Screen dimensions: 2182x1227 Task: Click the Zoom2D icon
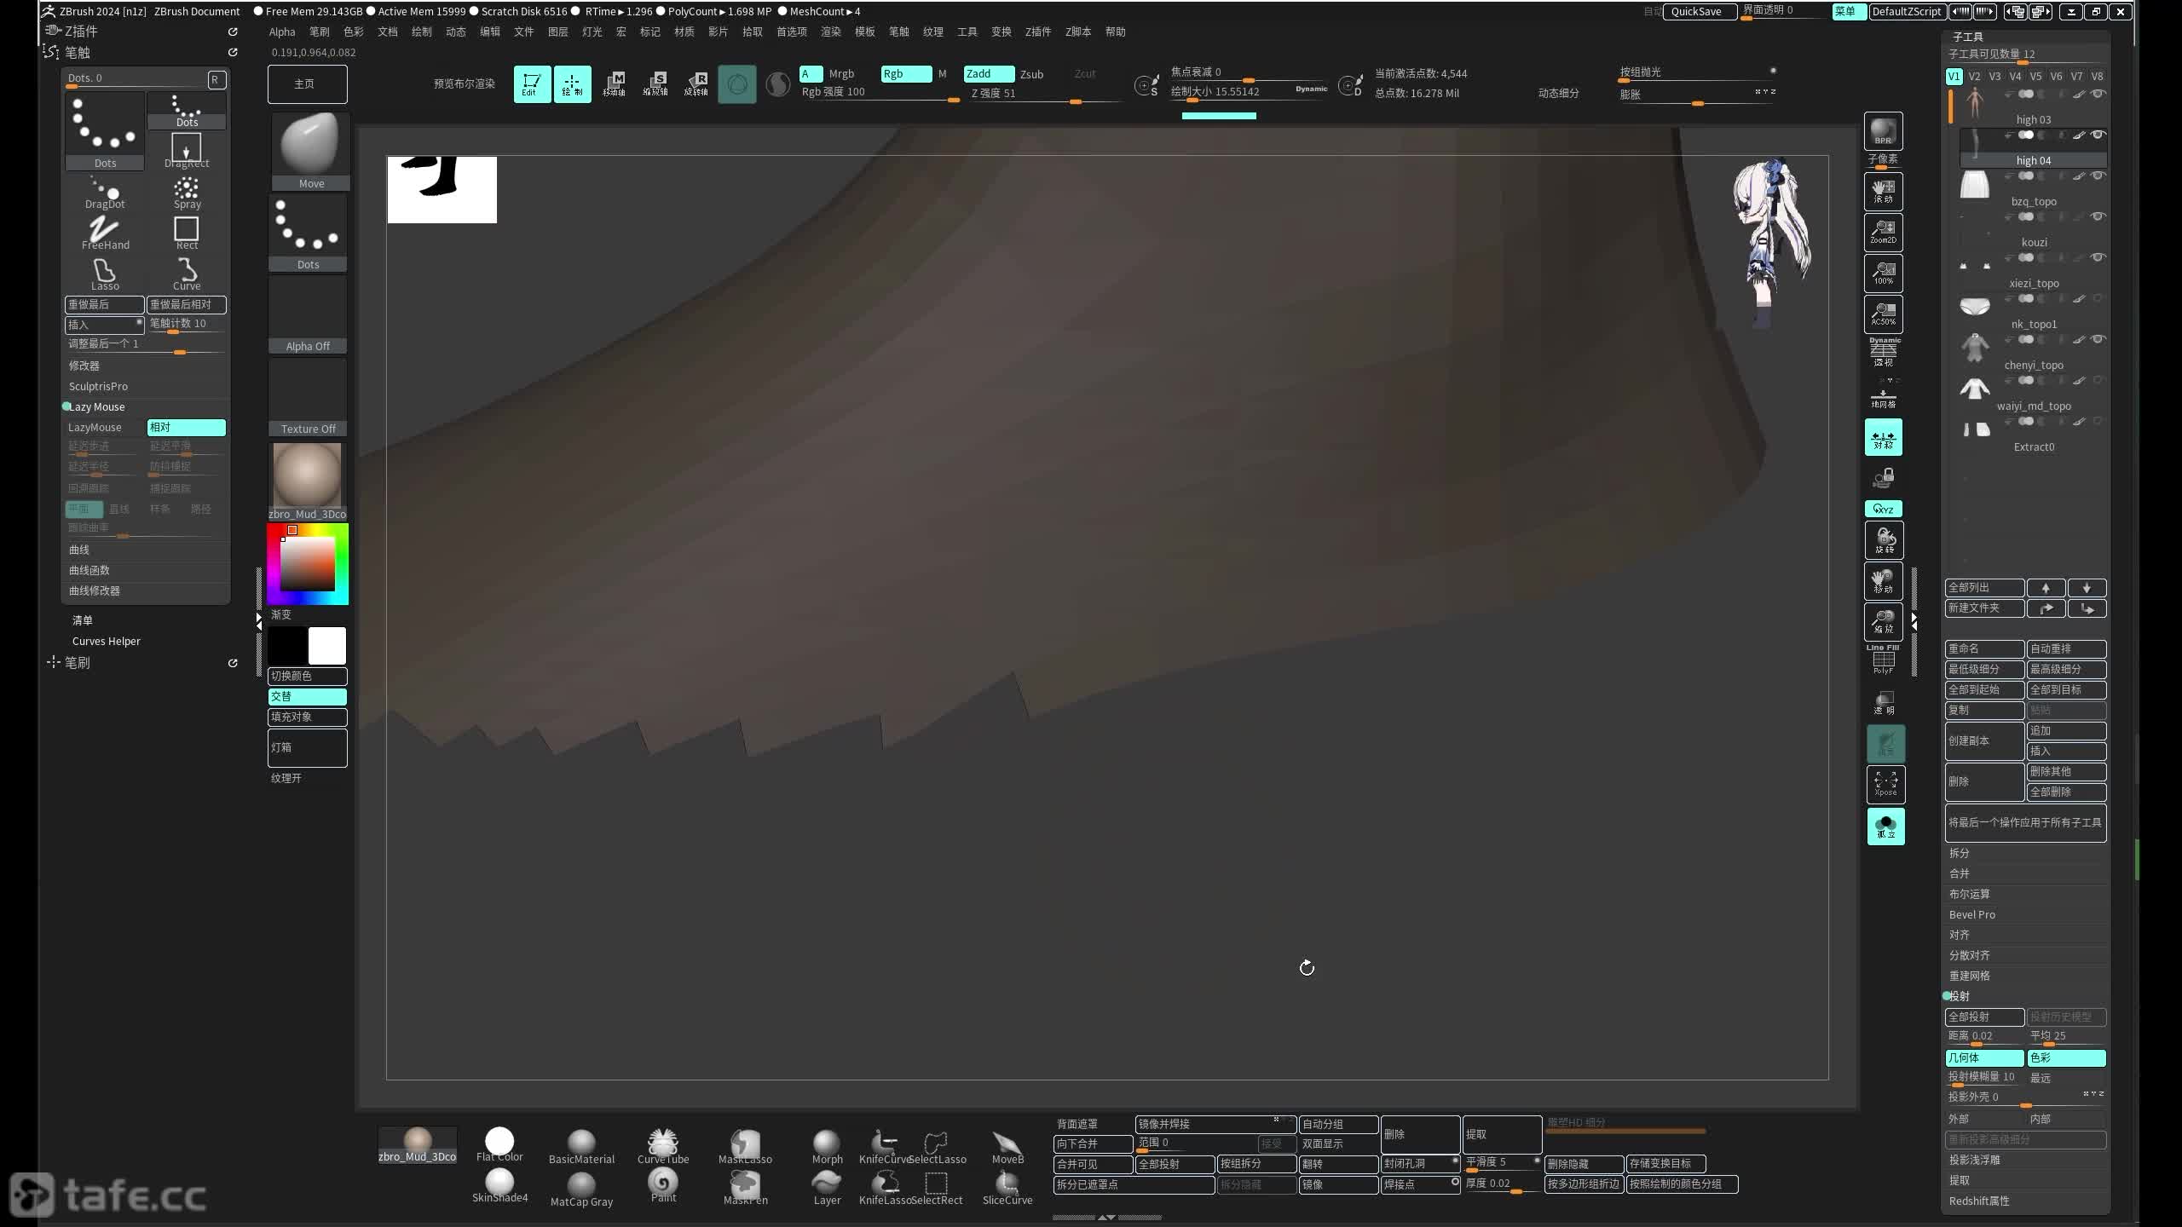coord(1883,232)
